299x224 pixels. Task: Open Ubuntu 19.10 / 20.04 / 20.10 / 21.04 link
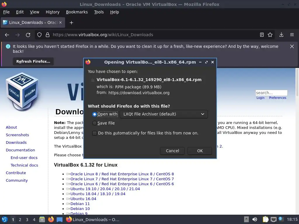[105, 189]
